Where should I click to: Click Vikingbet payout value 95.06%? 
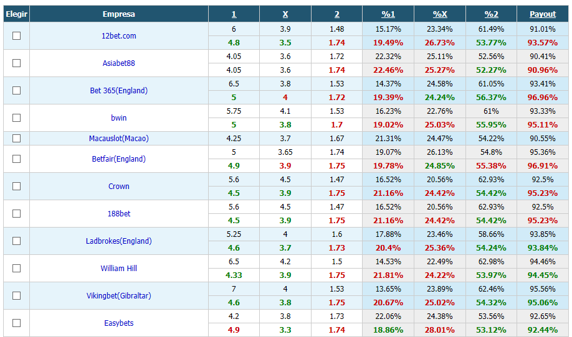(x=543, y=302)
